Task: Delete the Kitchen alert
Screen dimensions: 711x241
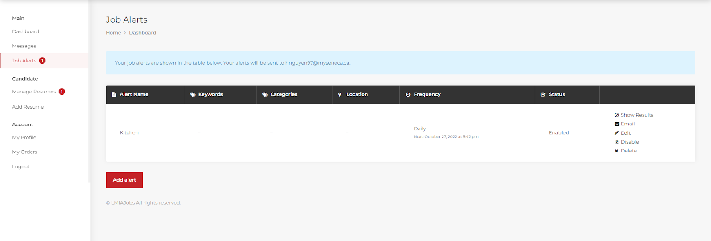Action: (628, 151)
